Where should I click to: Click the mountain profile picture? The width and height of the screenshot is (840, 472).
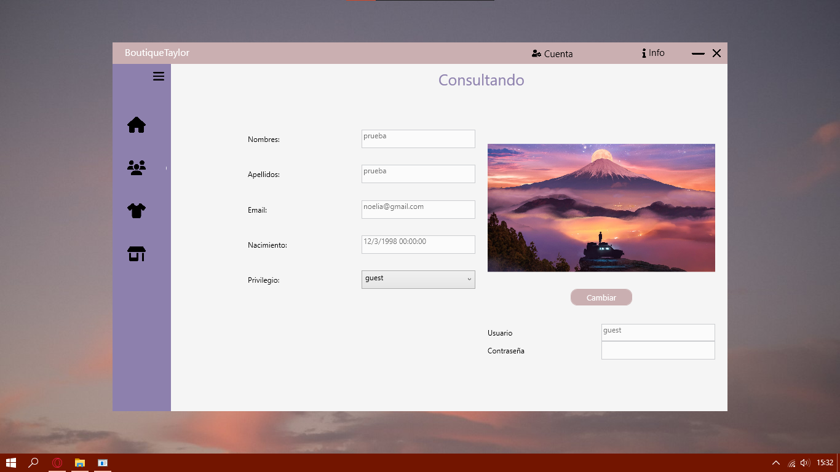(x=601, y=208)
